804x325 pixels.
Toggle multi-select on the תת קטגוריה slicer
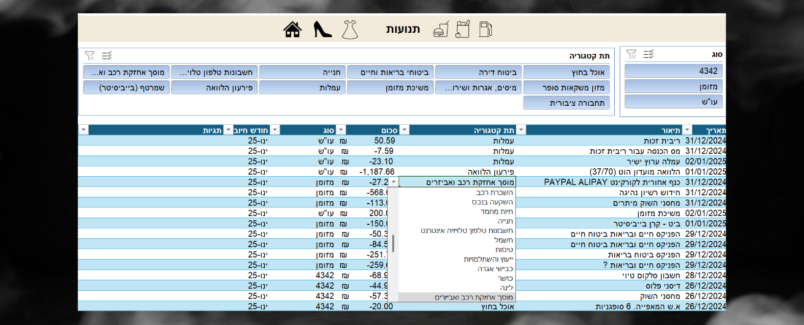click(x=107, y=56)
